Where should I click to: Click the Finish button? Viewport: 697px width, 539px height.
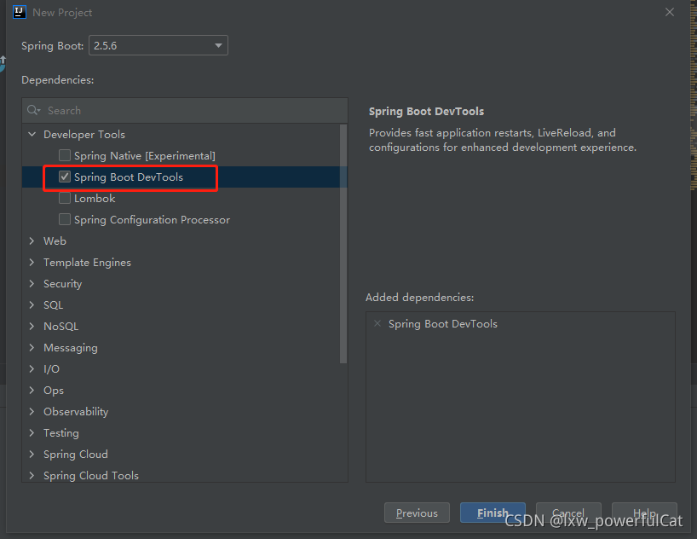pyautogui.click(x=493, y=513)
